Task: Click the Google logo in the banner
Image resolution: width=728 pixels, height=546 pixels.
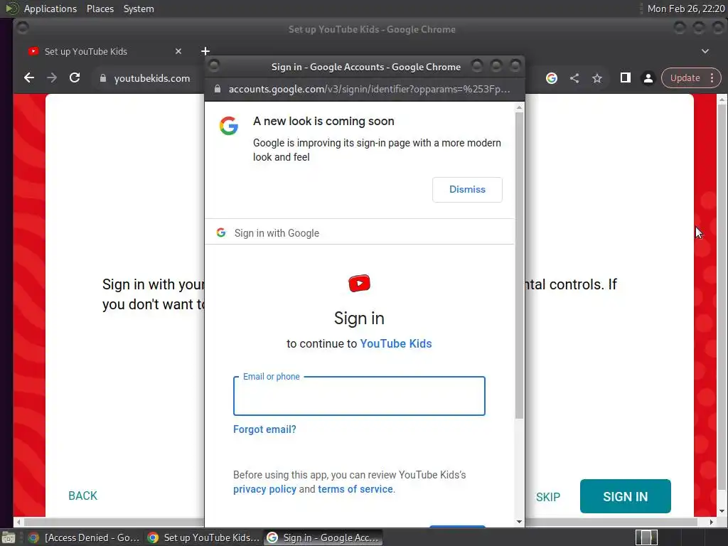Action: [x=229, y=126]
